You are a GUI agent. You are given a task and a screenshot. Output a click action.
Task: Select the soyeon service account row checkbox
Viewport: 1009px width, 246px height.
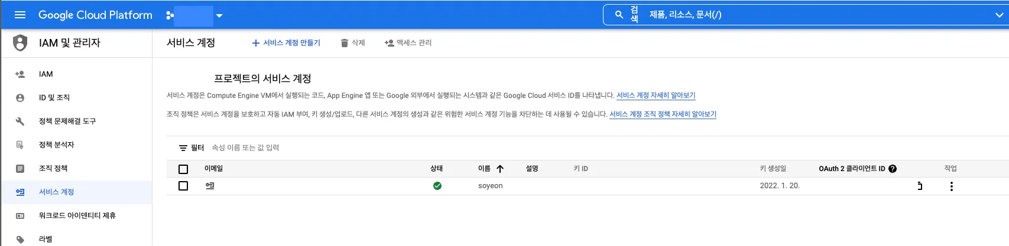[183, 186]
